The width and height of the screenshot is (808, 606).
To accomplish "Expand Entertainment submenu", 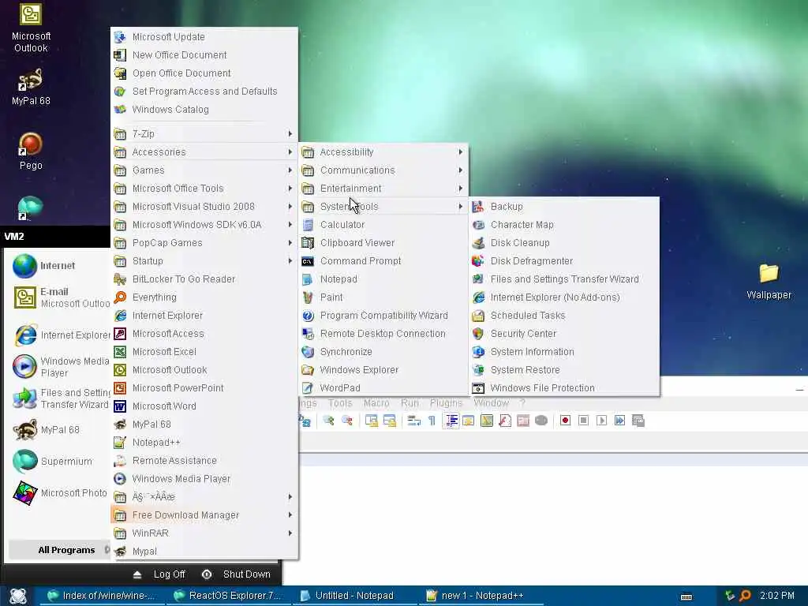I will click(x=383, y=188).
